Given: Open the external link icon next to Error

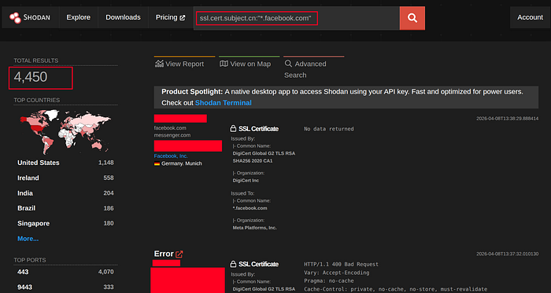Looking at the screenshot, I should point(179,254).
